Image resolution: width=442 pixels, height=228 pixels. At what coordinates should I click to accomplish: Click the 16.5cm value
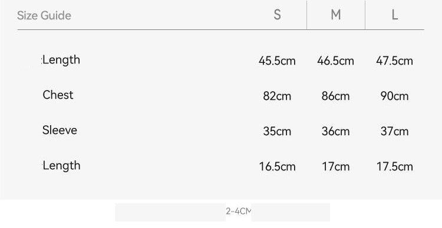click(x=277, y=167)
